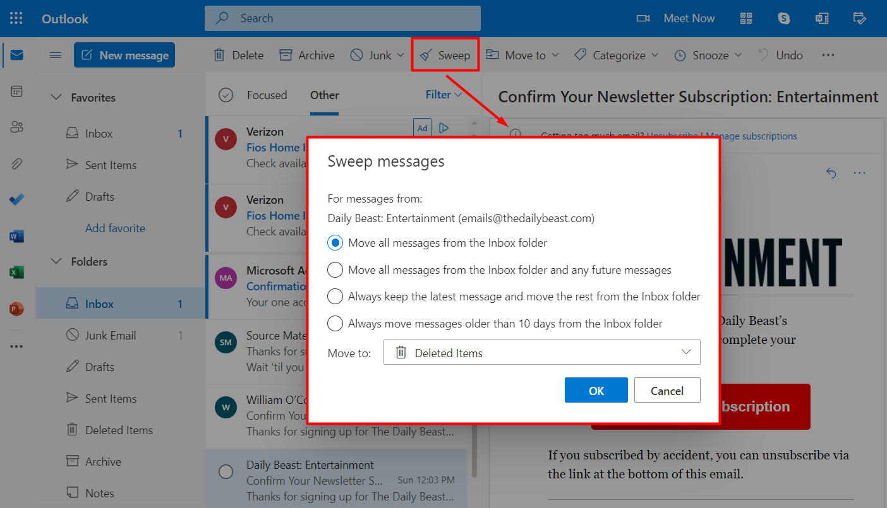Open the QR code icon in header

click(x=746, y=18)
